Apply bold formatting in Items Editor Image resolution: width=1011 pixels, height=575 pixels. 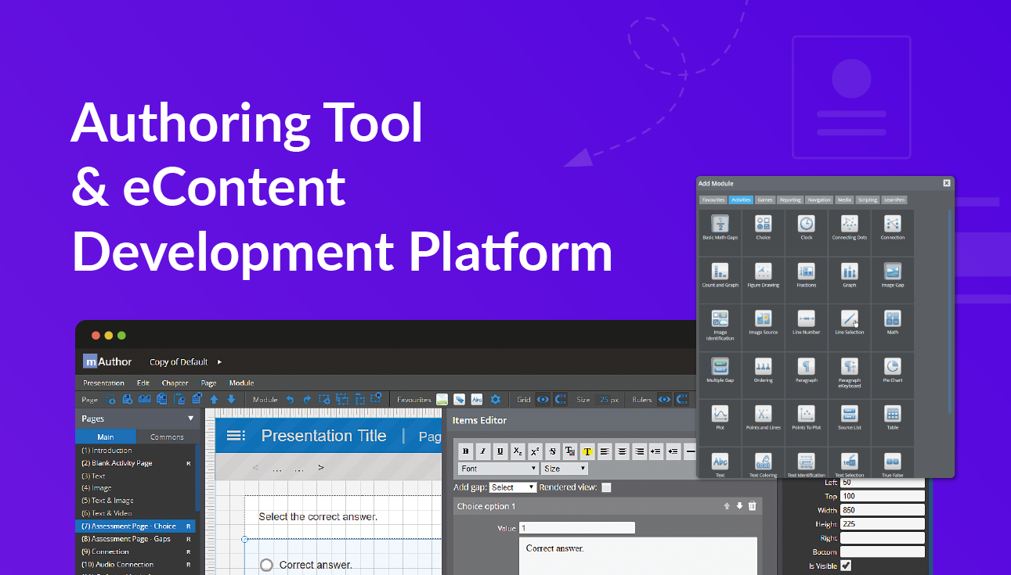point(465,451)
